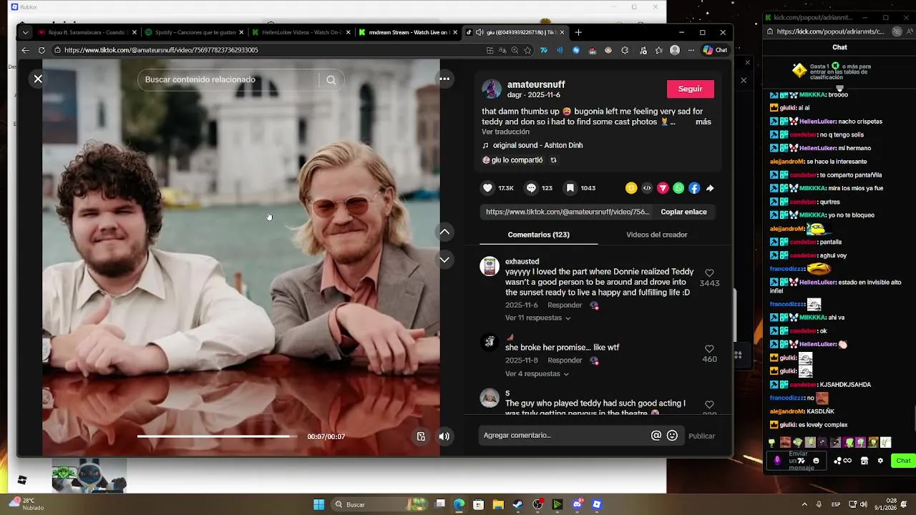Toggle video mute with speaker icon

coord(444,436)
